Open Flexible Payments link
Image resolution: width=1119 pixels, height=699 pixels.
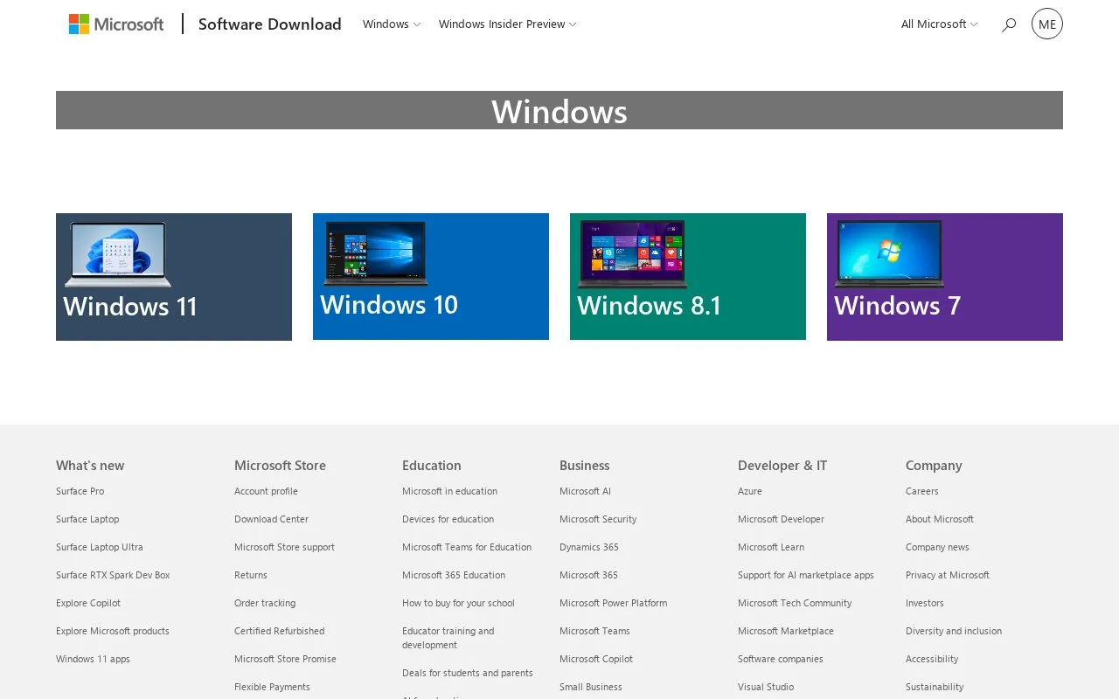[x=272, y=687]
